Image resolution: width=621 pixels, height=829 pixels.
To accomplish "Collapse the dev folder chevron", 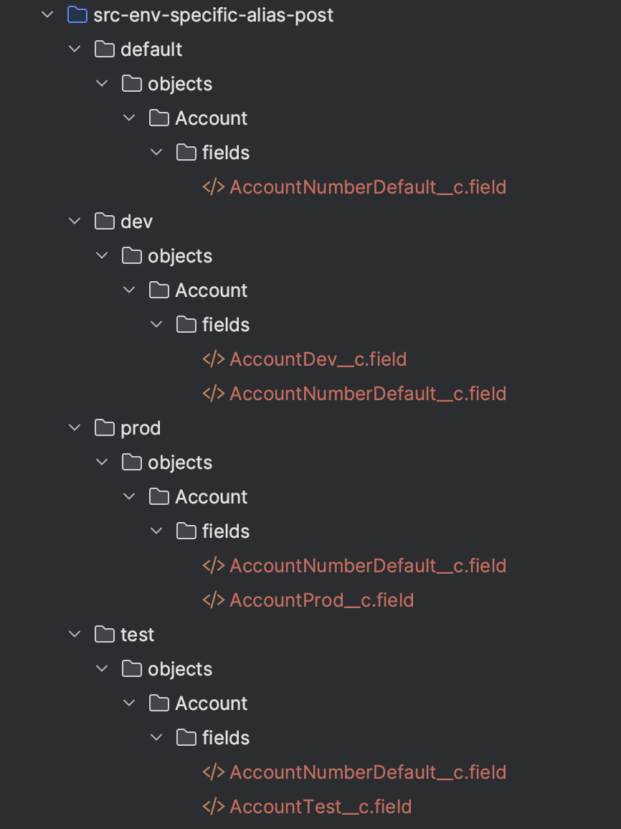I will [x=75, y=222].
